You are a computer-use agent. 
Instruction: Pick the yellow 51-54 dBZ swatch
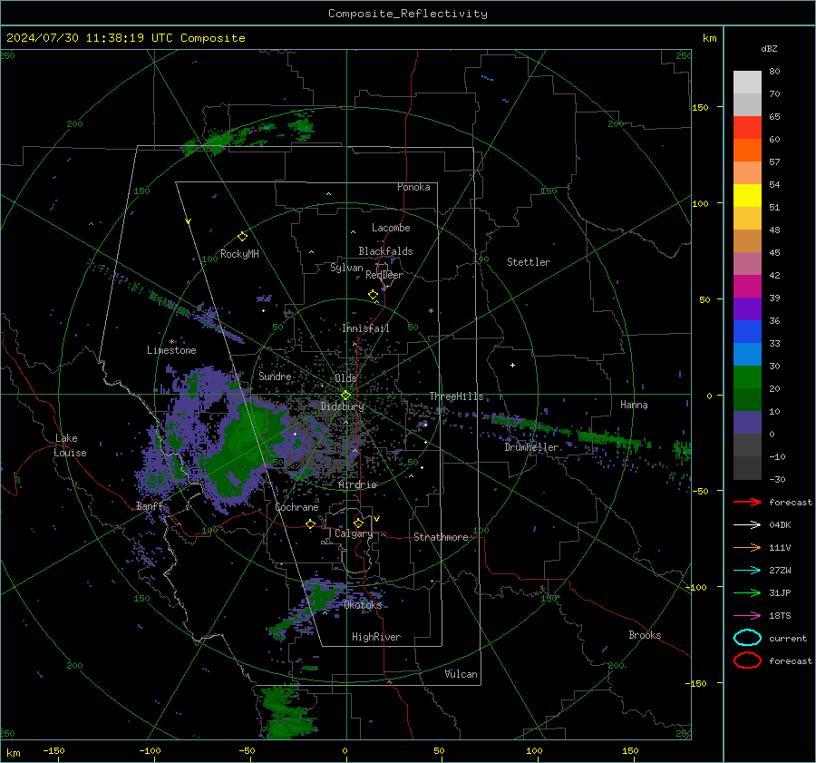(747, 196)
